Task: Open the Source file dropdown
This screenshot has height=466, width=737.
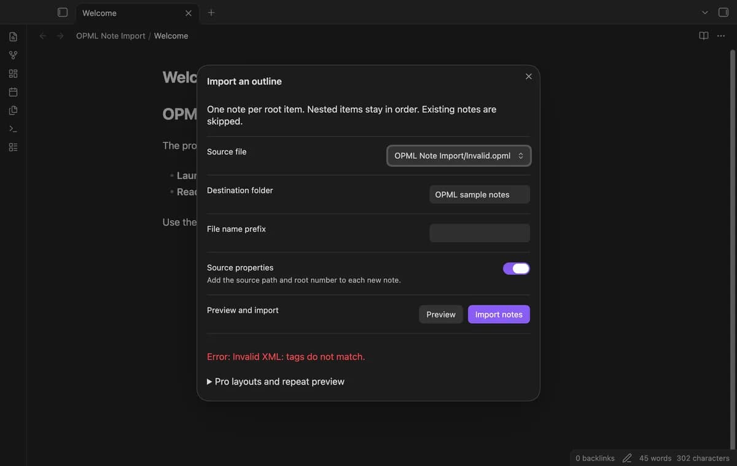Action: [x=459, y=156]
